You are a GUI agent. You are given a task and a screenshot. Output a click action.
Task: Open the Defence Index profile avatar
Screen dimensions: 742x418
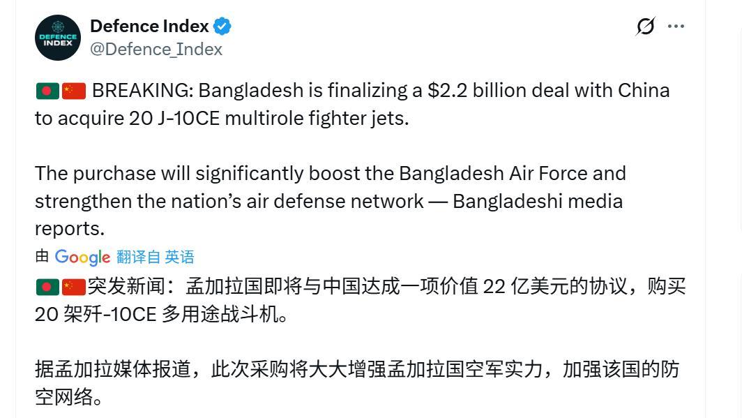pyautogui.click(x=58, y=37)
